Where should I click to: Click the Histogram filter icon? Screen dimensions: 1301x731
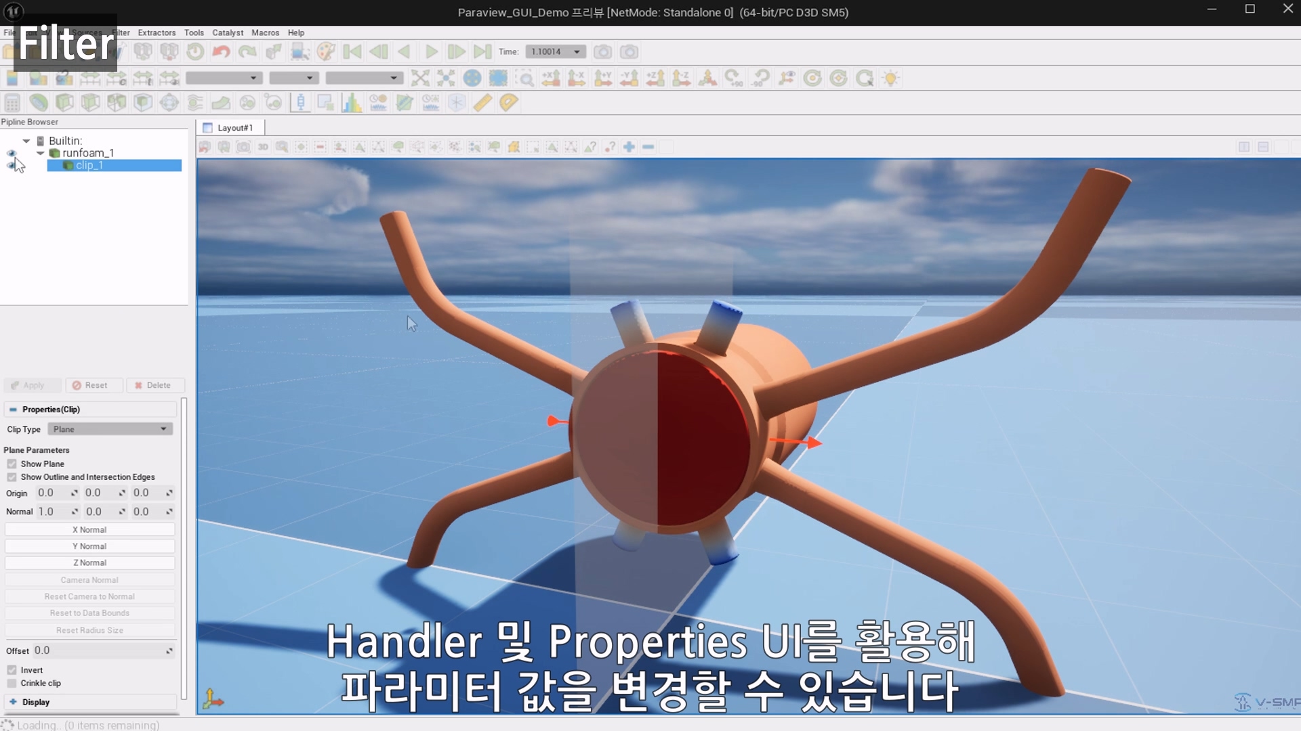pyautogui.click(x=352, y=103)
